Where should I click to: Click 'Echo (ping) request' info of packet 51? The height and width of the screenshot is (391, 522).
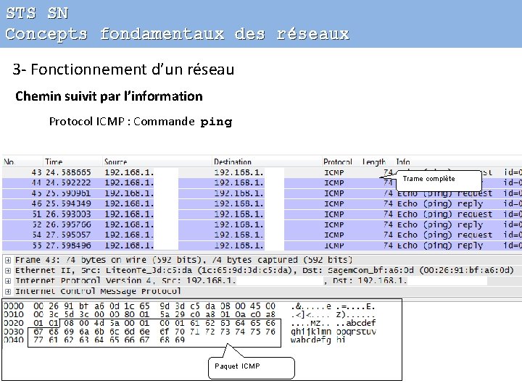coord(444,214)
